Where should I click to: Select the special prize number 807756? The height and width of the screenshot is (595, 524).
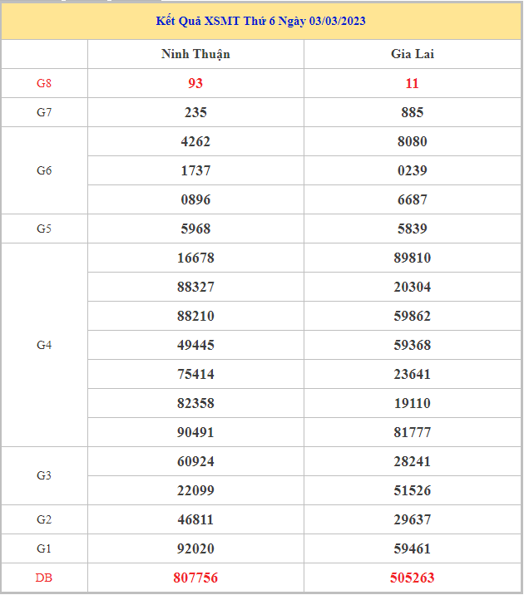click(195, 578)
